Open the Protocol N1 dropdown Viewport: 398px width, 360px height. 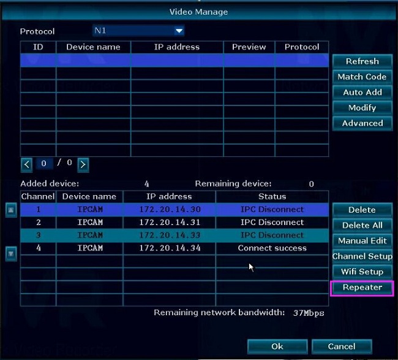click(x=138, y=31)
